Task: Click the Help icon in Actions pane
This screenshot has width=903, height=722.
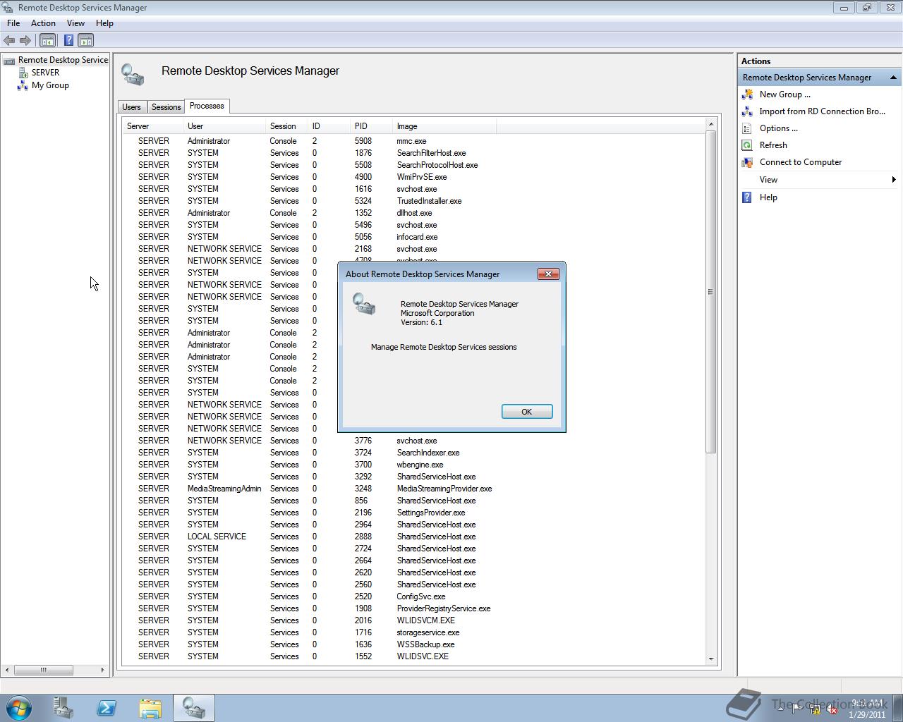Action: [747, 197]
